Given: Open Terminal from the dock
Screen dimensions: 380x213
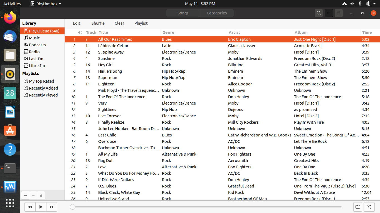Looking at the screenshot, I should 10,168.
